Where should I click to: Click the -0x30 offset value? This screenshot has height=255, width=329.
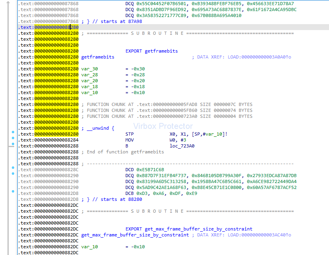coord(138,69)
